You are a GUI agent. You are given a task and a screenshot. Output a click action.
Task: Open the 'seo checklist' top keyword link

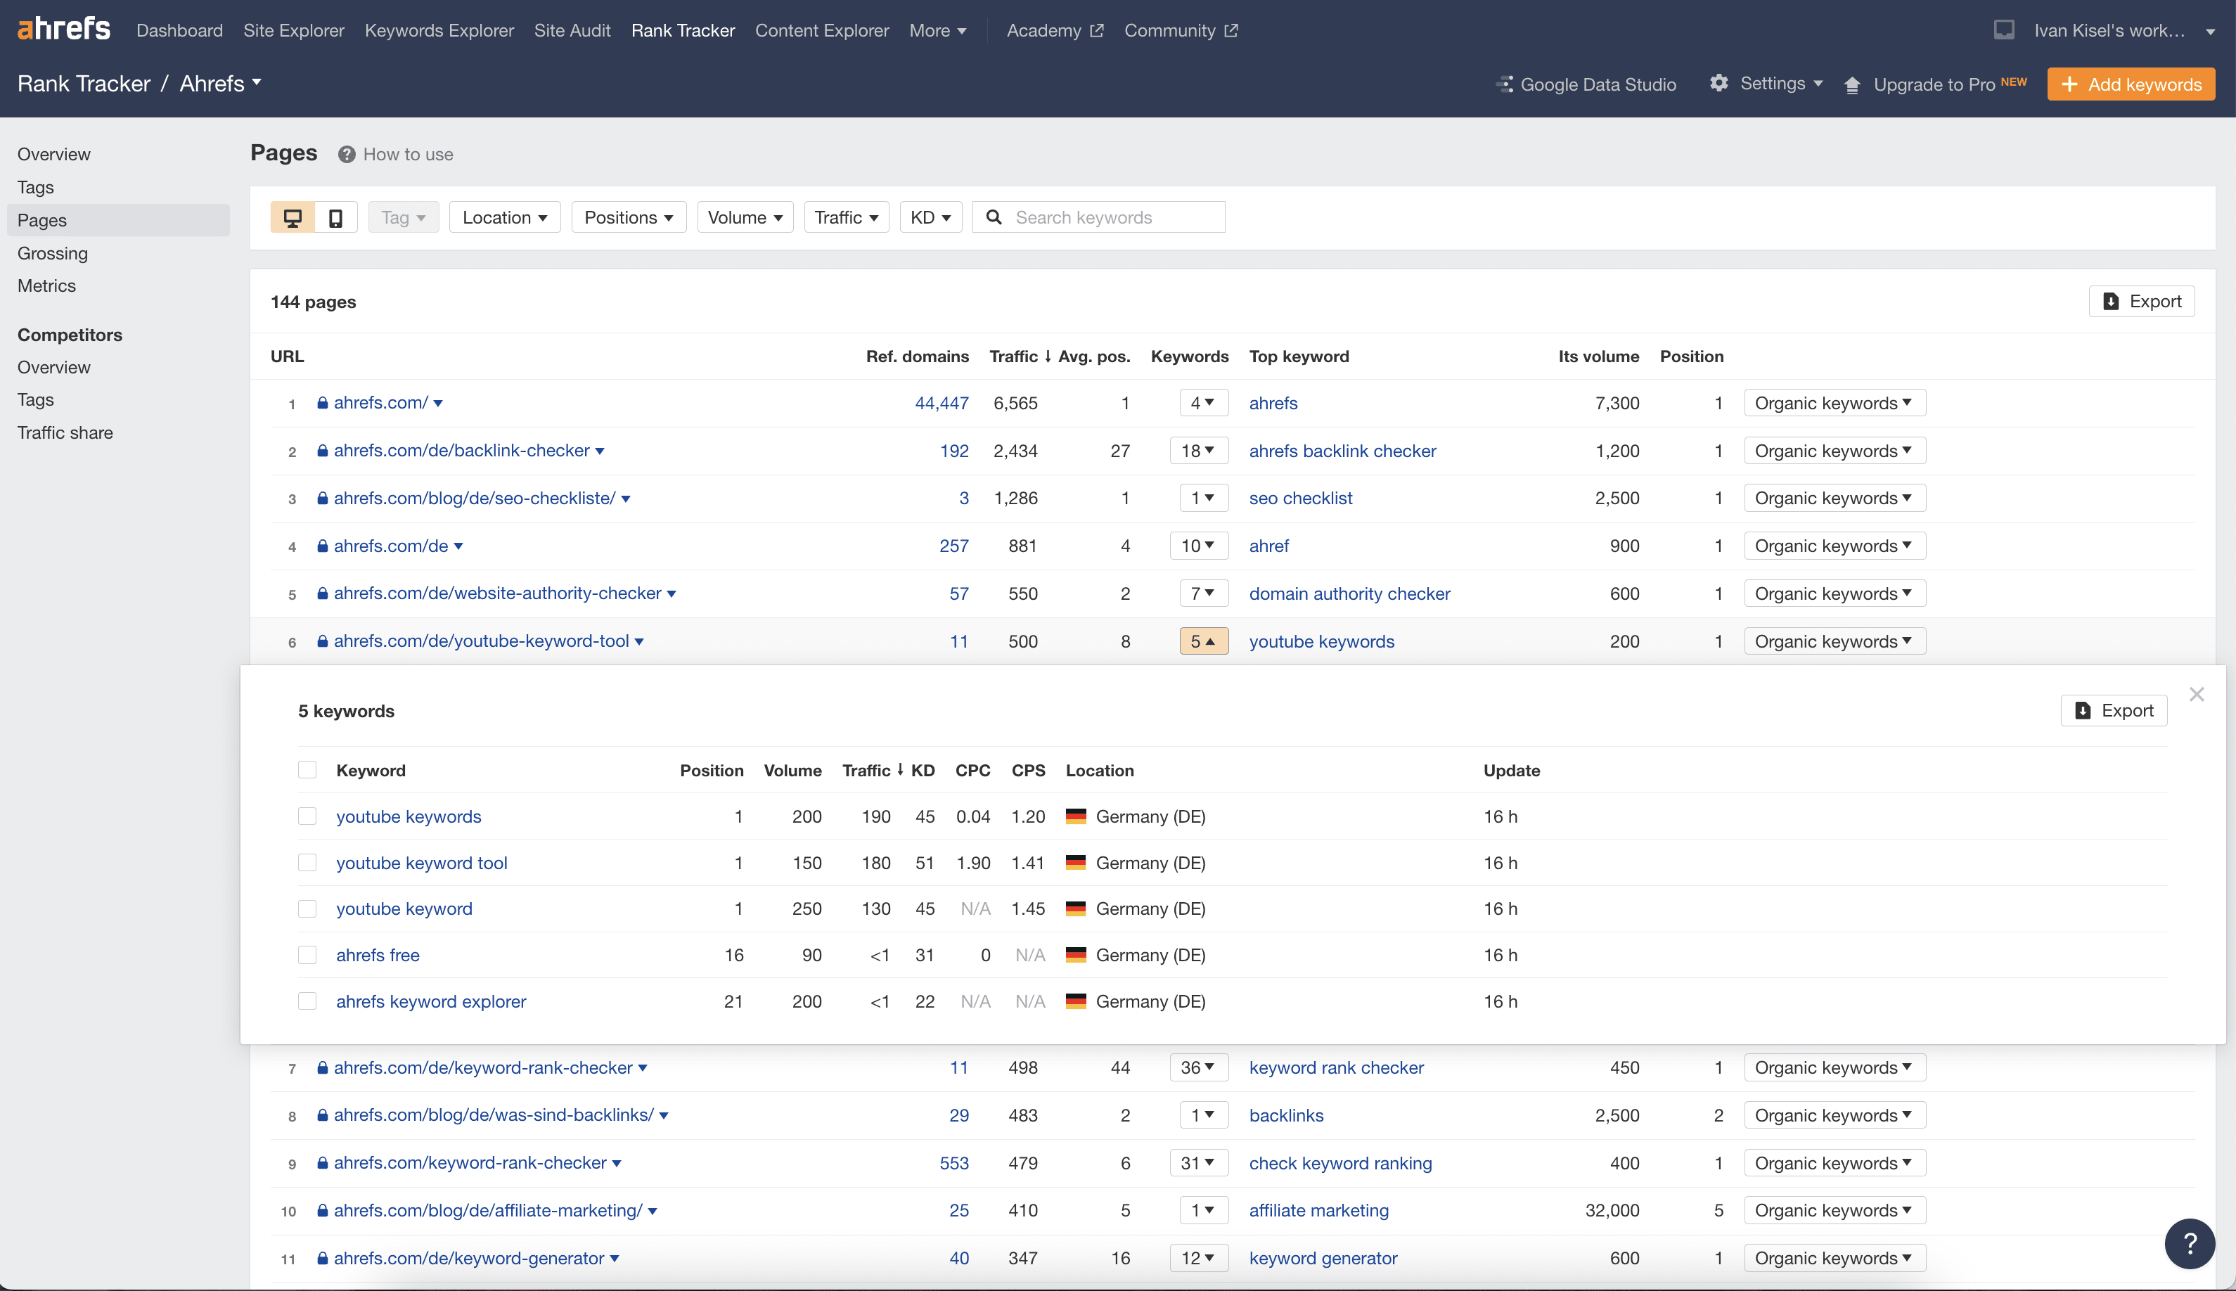tap(1299, 499)
